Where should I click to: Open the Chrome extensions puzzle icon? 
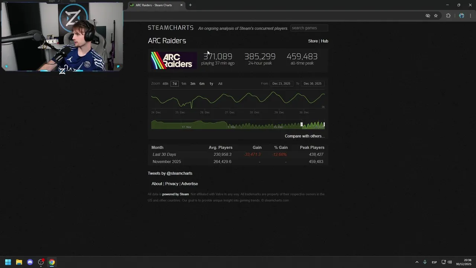(x=448, y=16)
